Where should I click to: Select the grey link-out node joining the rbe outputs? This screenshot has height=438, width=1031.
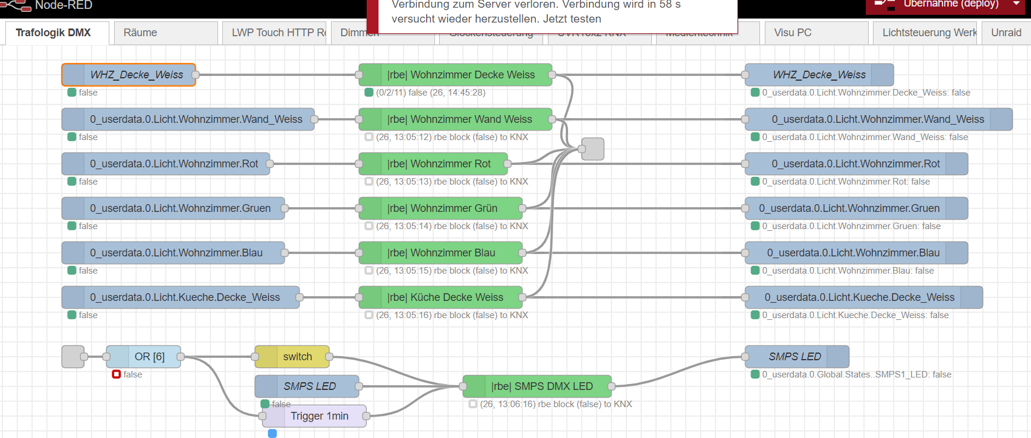click(592, 149)
